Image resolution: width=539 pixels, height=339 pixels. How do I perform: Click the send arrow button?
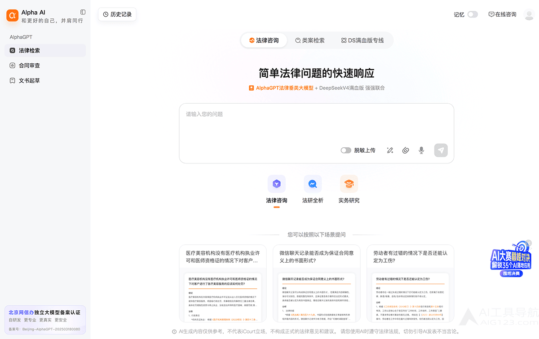[441, 150]
